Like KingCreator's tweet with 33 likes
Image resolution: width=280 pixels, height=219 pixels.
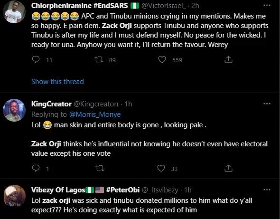pos(161,168)
